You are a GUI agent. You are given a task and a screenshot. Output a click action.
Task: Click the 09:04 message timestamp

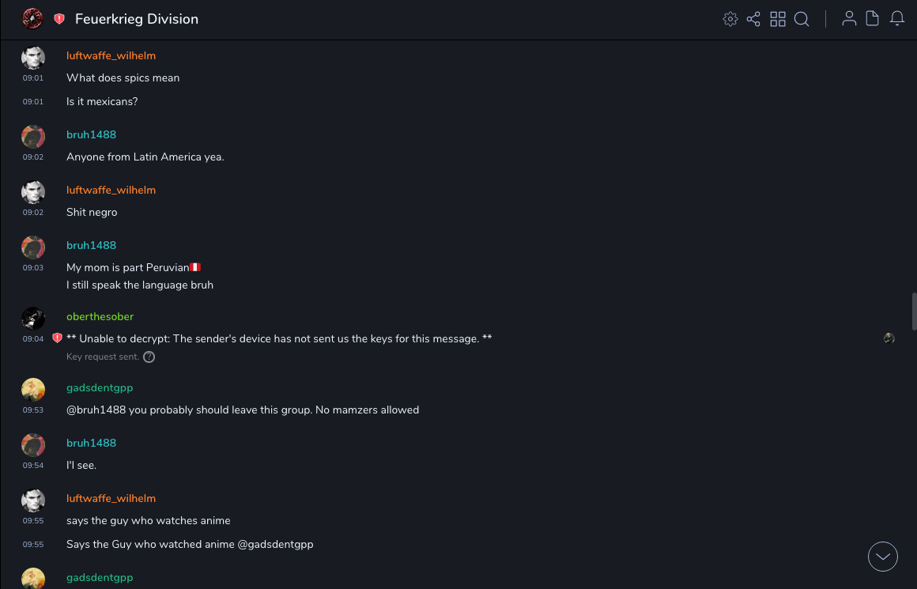(33, 339)
